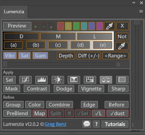Select the D darks luminosity mask
This screenshot has height=135, width=145.
coord(21,37)
